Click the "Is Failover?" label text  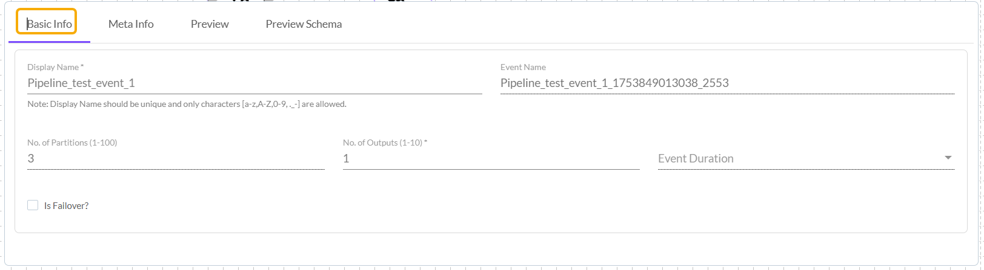point(66,206)
